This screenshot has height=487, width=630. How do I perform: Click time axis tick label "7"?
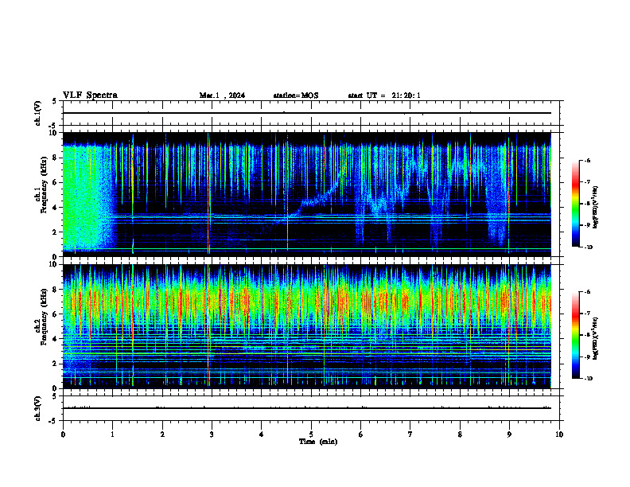click(x=410, y=434)
